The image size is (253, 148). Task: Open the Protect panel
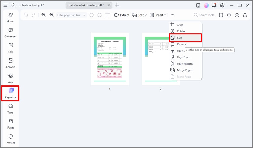tap(10, 139)
